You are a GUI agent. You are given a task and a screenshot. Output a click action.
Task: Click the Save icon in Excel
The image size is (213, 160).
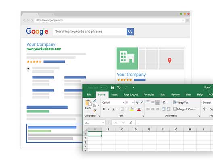(x=113, y=87)
